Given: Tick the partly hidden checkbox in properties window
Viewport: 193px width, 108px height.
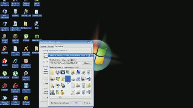Looking at the screenshot, I should point(44,61).
